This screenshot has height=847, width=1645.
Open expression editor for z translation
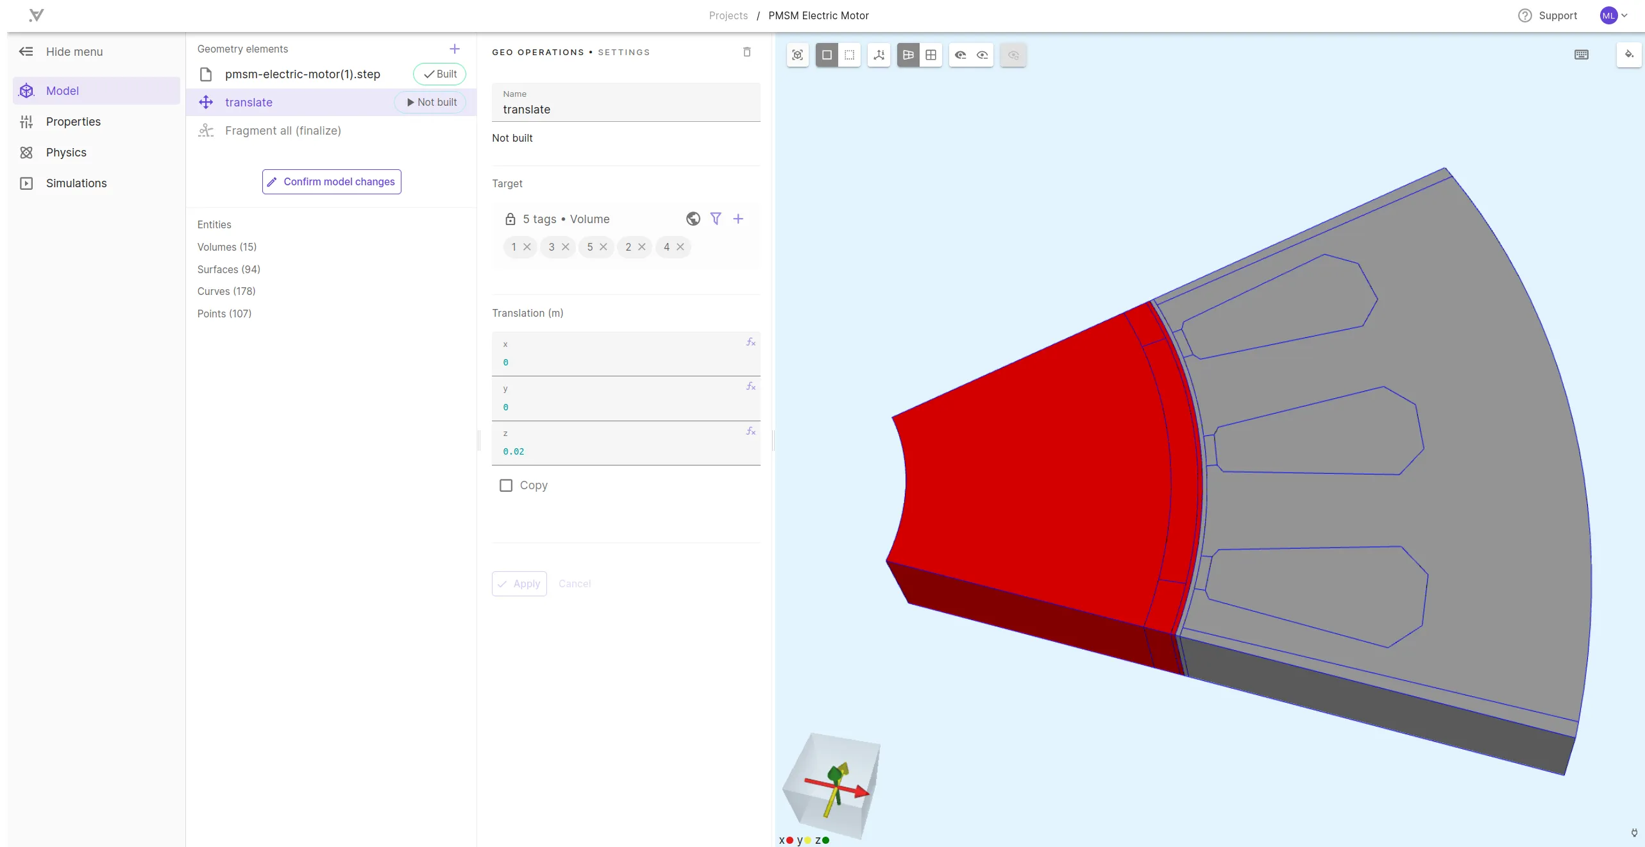coord(750,432)
